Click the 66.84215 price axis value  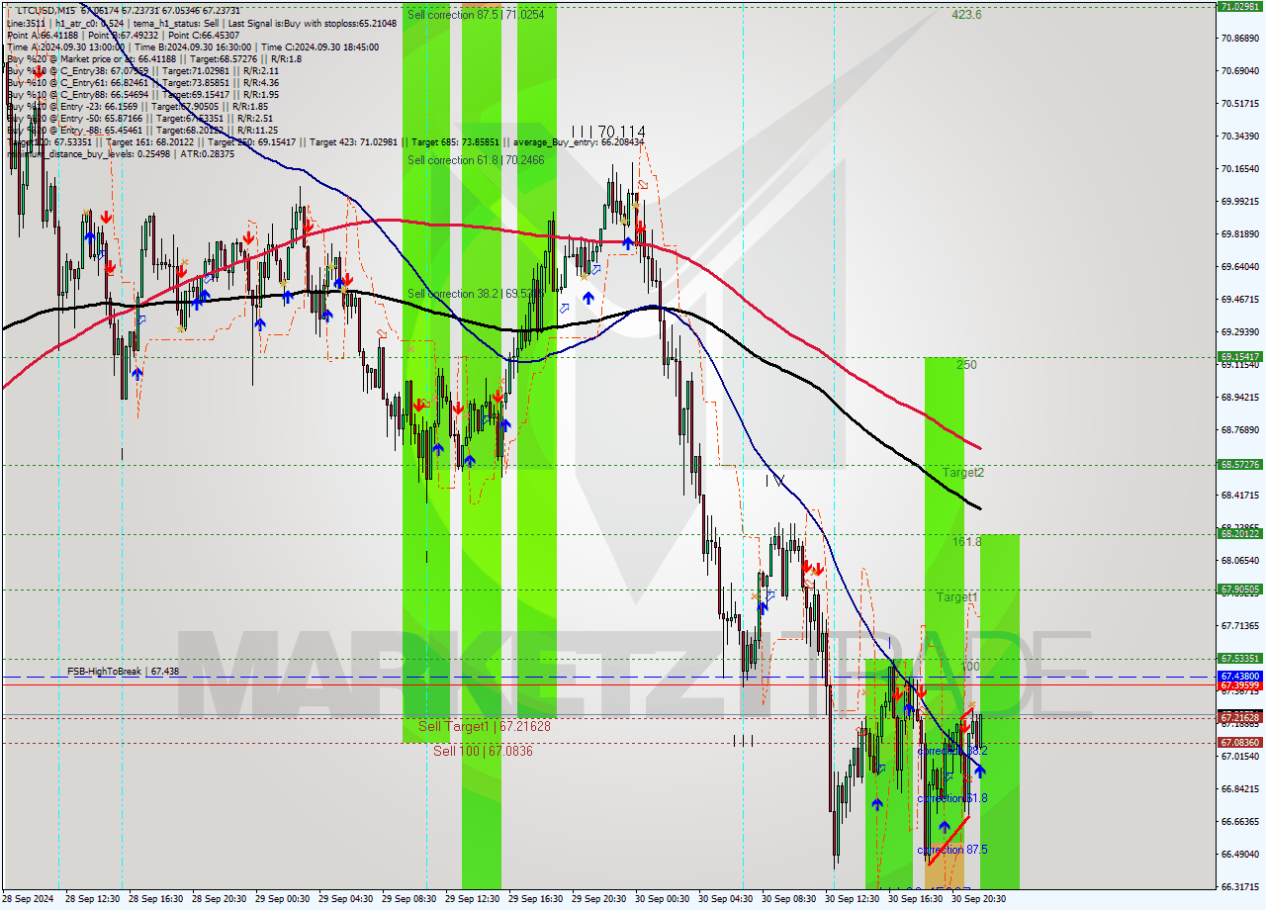pyautogui.click(x=1239, y=788)
